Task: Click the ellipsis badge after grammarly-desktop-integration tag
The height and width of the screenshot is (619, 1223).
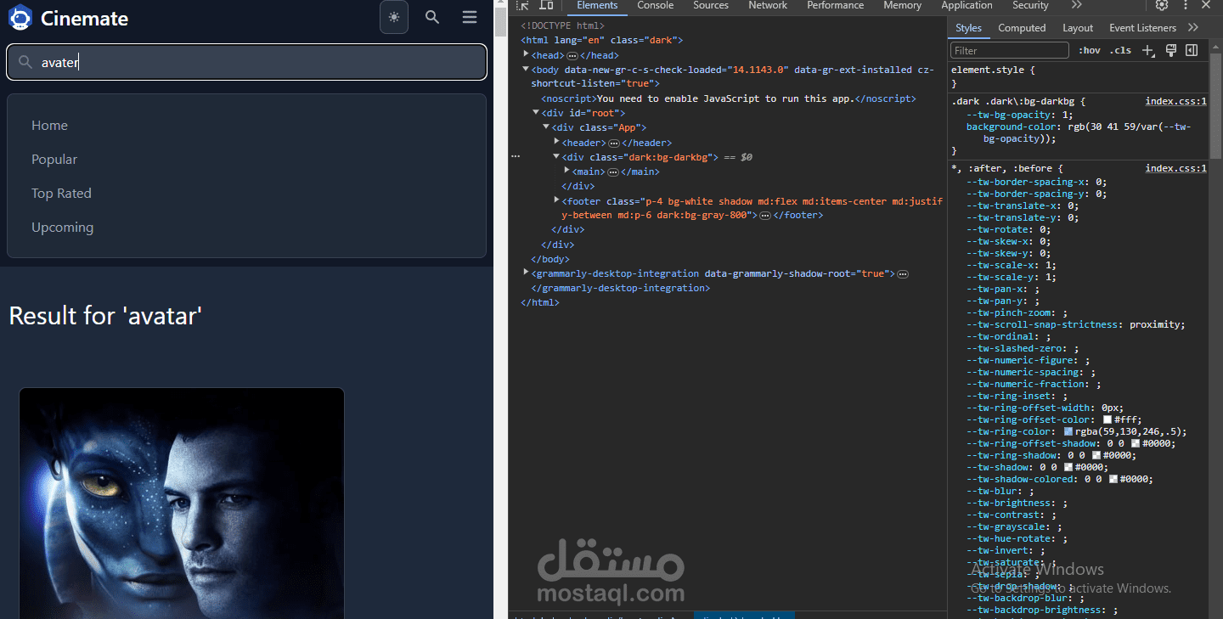Action: point(903,274)
